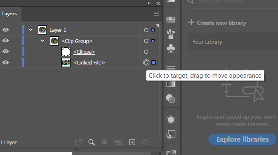Hide the Clip Group with its eye icon
Image resolution: width=278 pixels, height=155 pixels.
point(5,41)
